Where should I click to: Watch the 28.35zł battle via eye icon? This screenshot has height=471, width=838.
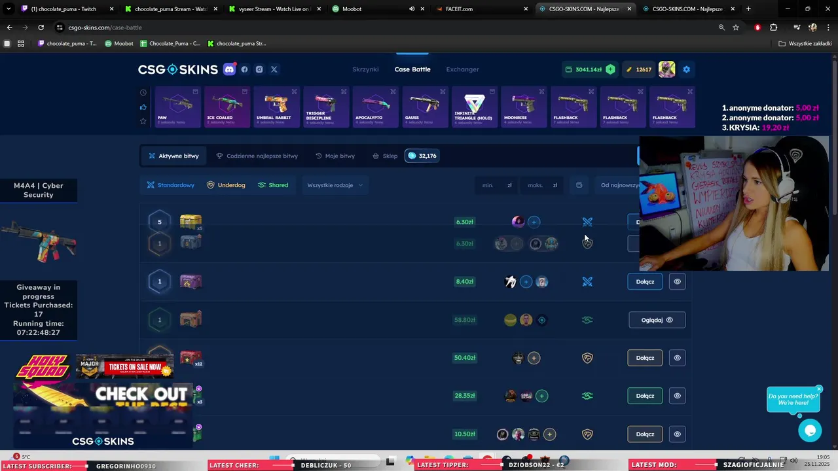pos(678,396)
